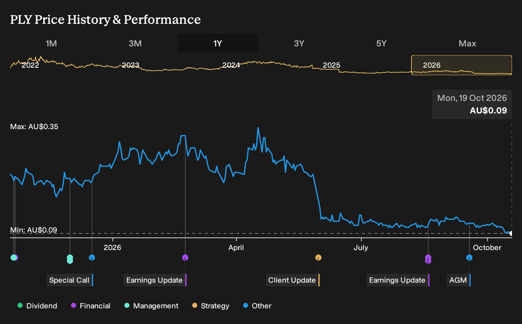Click the 'Min: AU$0.09' label
This screenshot has width=522, height=324.
tap(34, 230)
